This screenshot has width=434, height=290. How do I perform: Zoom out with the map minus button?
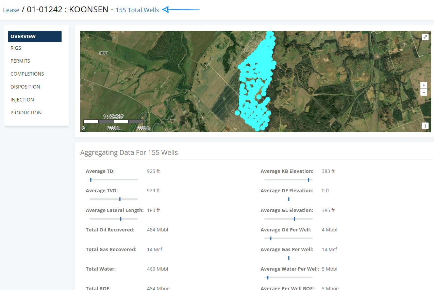[424, 92]
